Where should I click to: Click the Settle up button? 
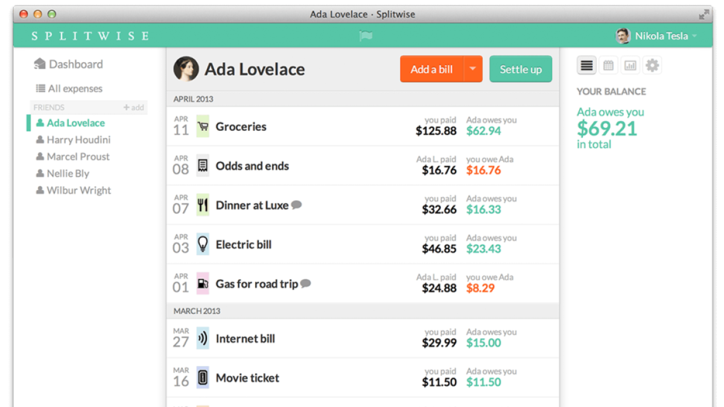(x=521, y=69)
